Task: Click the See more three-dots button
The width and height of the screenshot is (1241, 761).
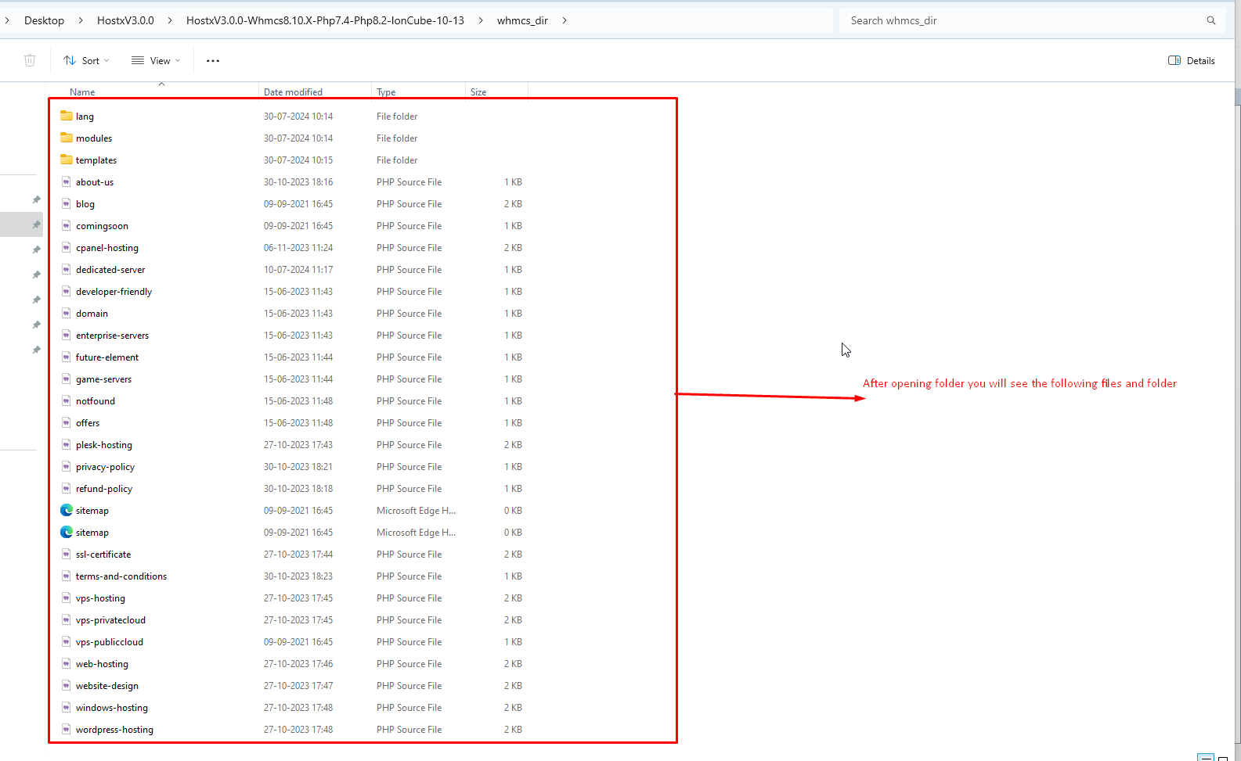Action: pyautogui.click(x=213, y=60)
